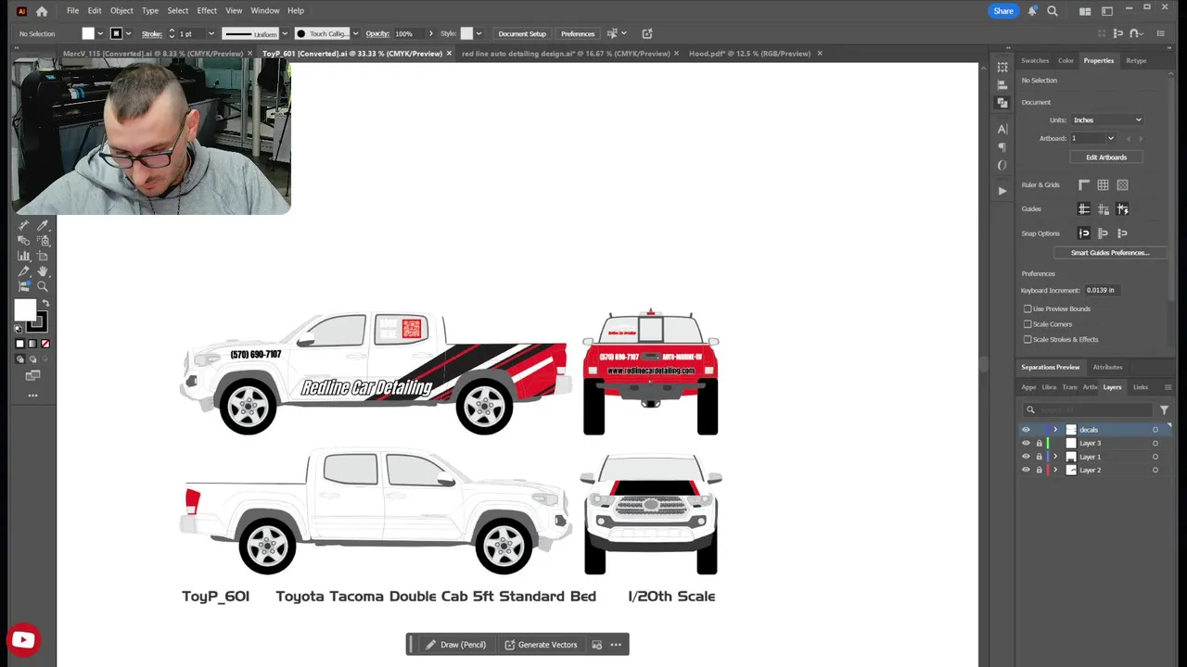The width and height of the screenshot is (1187, 667).
Task: Open the Paragraph panel icon in dock
Action: [1002, 147]
